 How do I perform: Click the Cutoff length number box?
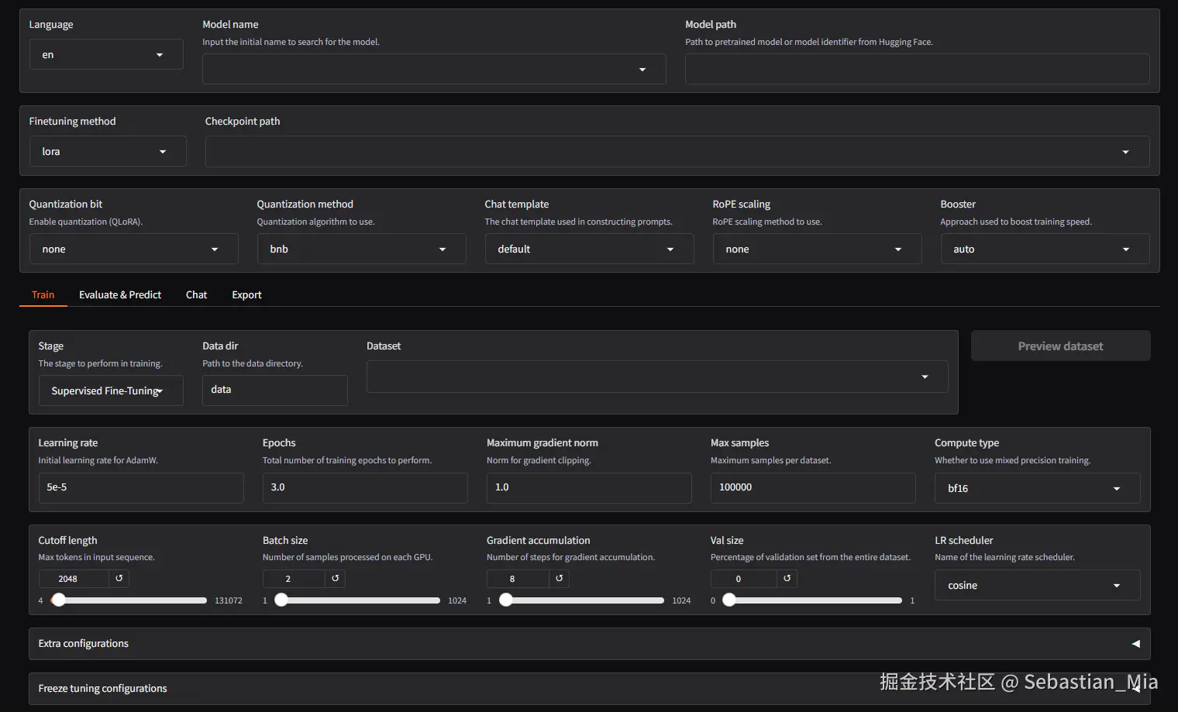click(74, 579)
